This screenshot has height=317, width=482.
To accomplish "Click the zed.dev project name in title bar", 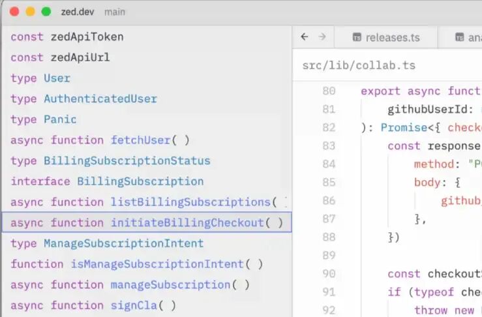I will click(x=78, y=12).
